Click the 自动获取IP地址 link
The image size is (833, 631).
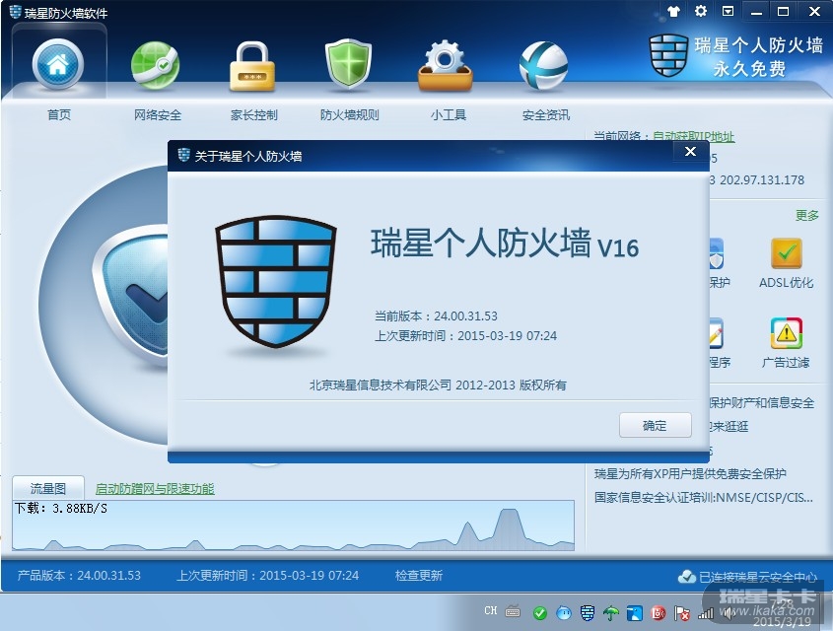pyautogui.click(x=693, y=136)
